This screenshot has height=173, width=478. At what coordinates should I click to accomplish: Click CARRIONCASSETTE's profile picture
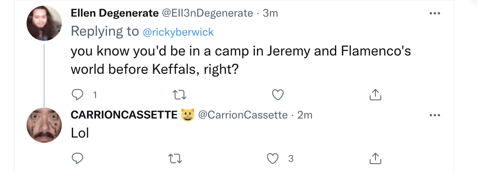(x=44, y=125)
